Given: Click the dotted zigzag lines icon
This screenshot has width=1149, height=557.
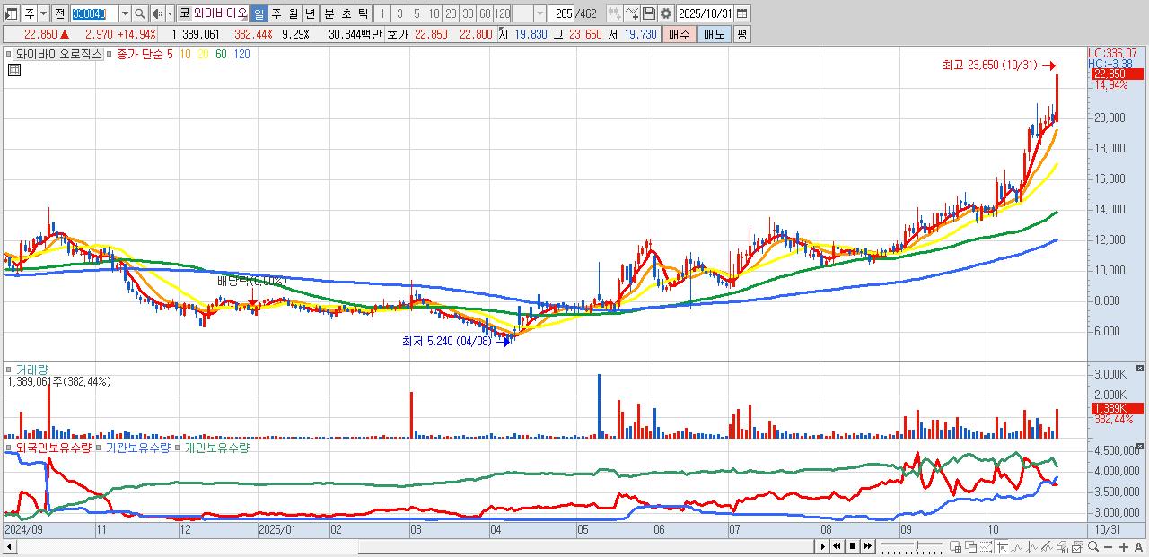Looking at the screenshot, I should pos(986,547).
